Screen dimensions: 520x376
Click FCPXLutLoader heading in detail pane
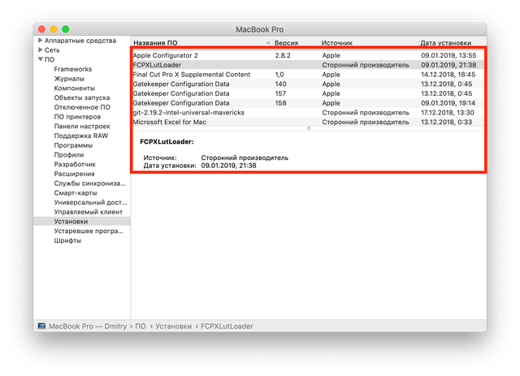pos(167,141)
